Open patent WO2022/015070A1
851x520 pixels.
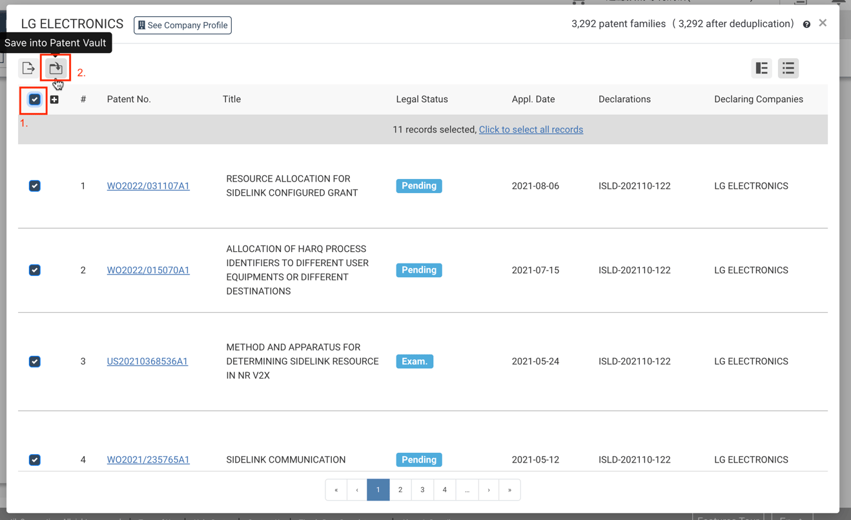click(x=148, y=270)
